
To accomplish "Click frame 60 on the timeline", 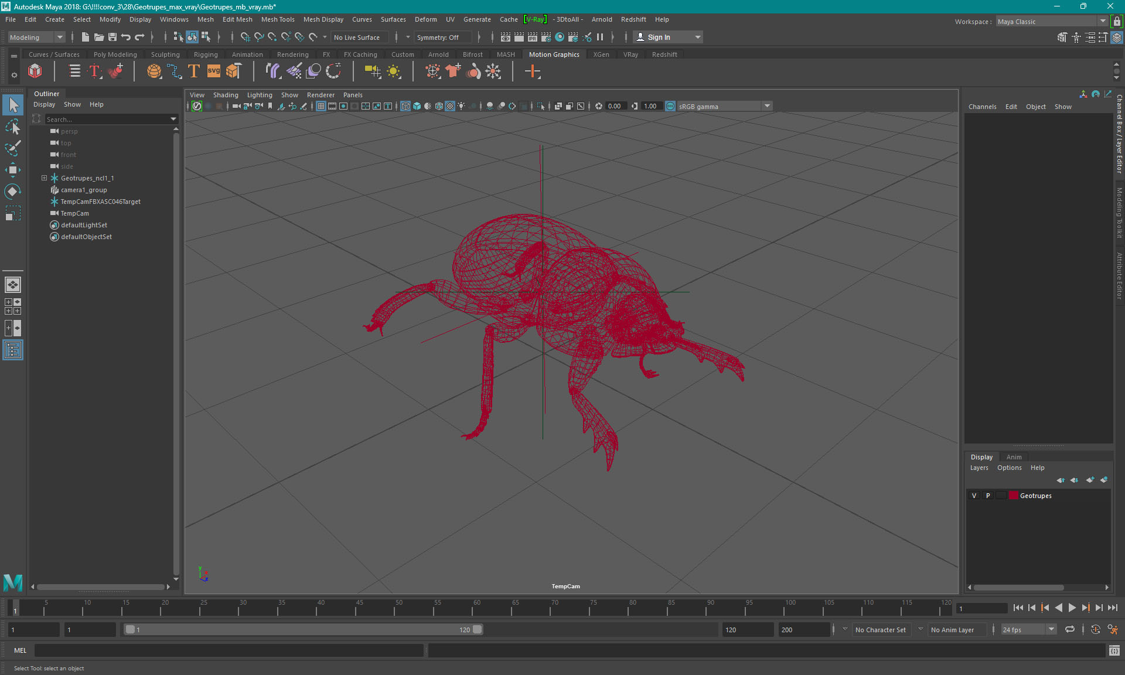I will (472, 608).
